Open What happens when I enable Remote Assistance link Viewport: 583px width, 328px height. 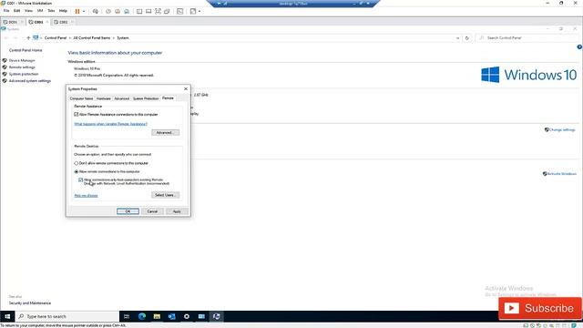[111, 124]
